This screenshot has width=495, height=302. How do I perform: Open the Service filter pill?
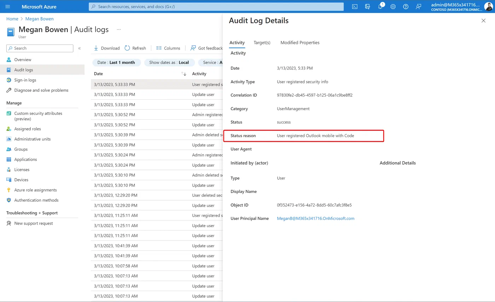210,63
